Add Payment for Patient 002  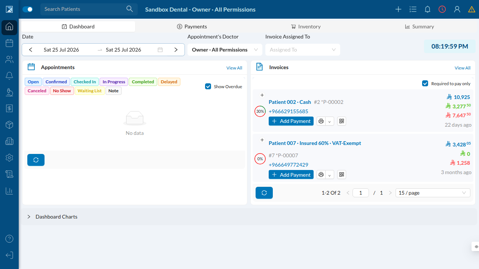(x=291, y=121)
